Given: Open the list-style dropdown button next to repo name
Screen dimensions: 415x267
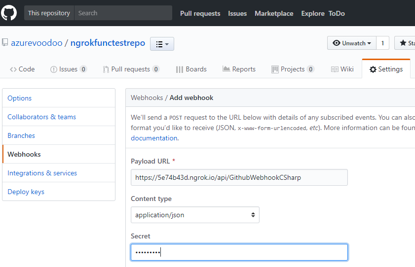Looking at the screenshot, I should point(162,44).
